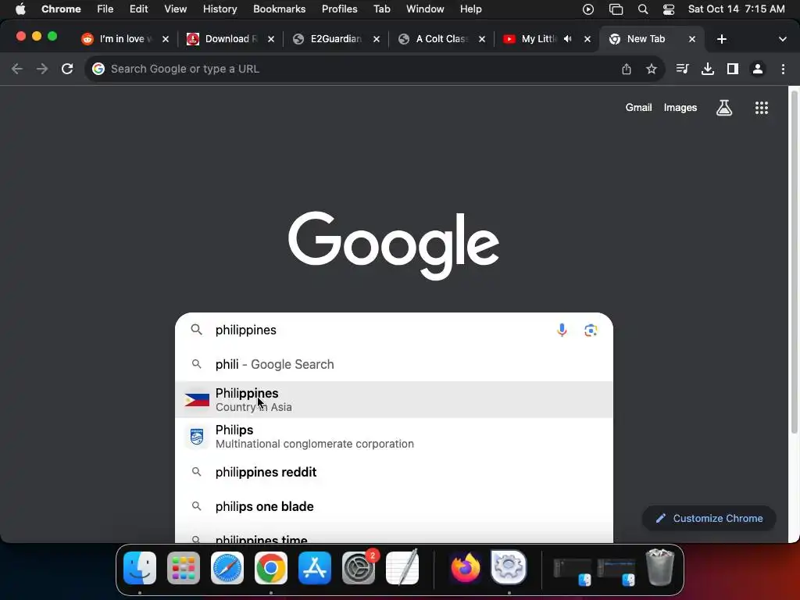The height and width of the screenshot is (600, 800).
Task: Open the Tab menu
Action: click(381, 9)
